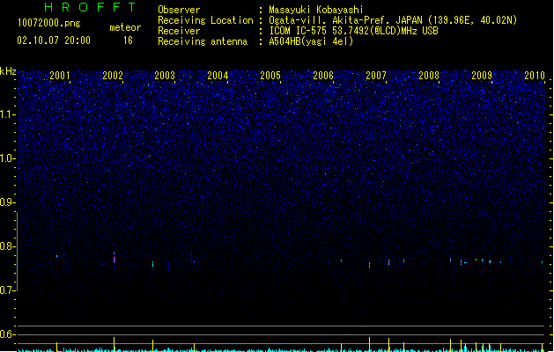Click the 'Observer' field label

[x=179, y=10]
